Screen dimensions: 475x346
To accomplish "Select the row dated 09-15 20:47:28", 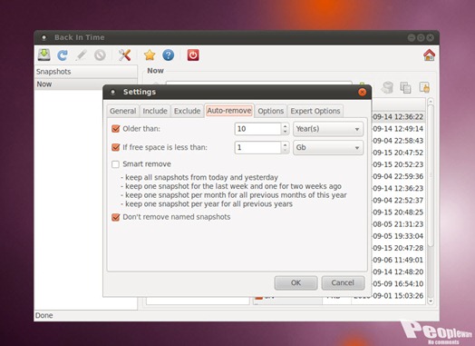I will click(398, 248).
